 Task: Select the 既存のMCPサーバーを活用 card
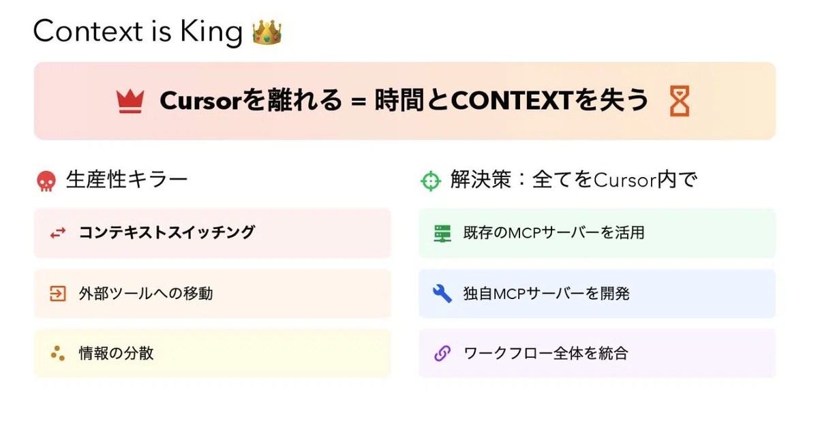point(597,233)
